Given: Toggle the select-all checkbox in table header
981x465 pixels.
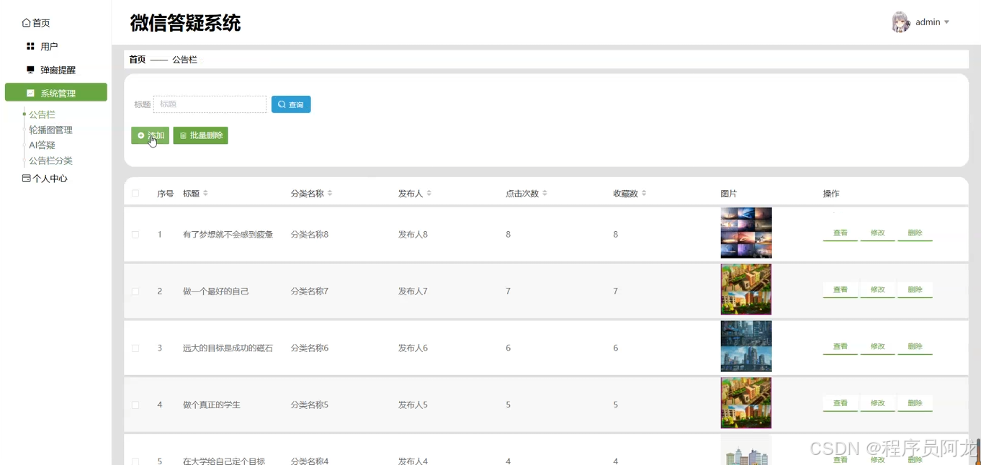Looking at the screenshot, I should click(135, 194).
